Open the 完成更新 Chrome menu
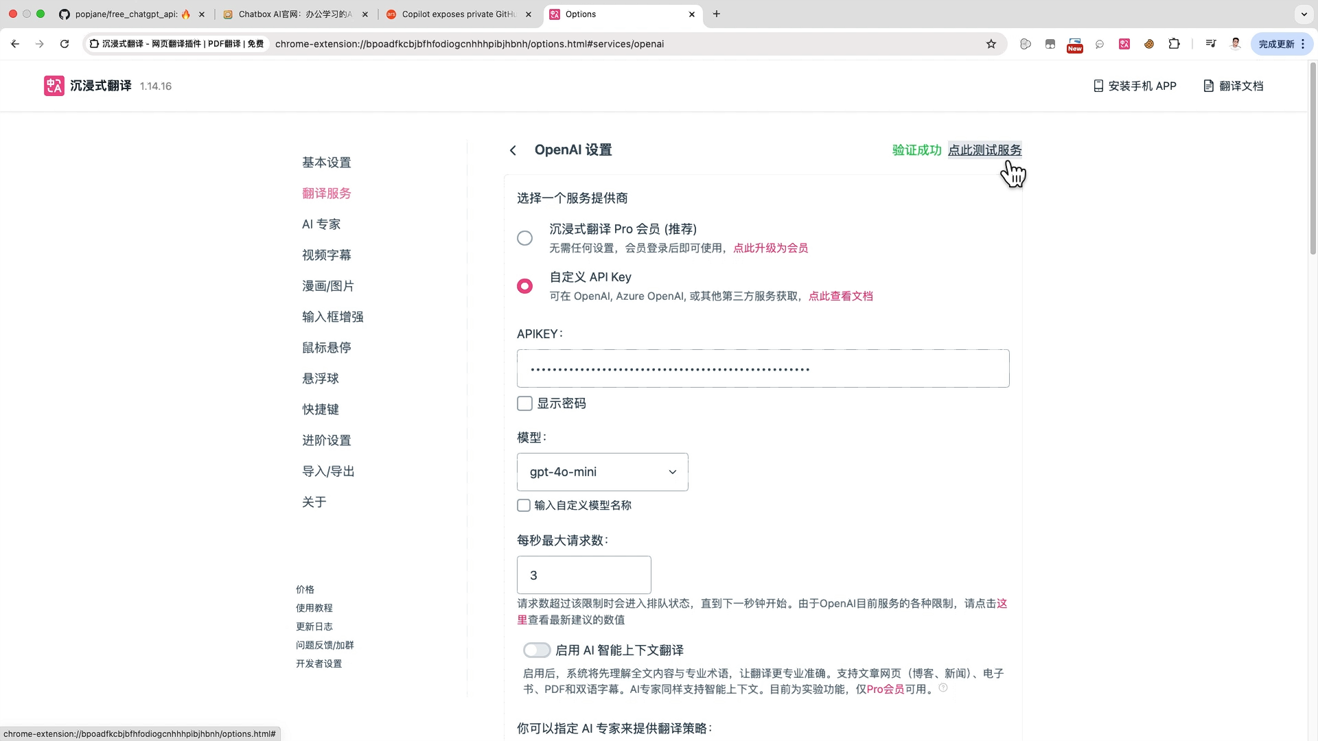Image resolution: width=1318 pixels, height=741 pixels. click(1282, 44)
